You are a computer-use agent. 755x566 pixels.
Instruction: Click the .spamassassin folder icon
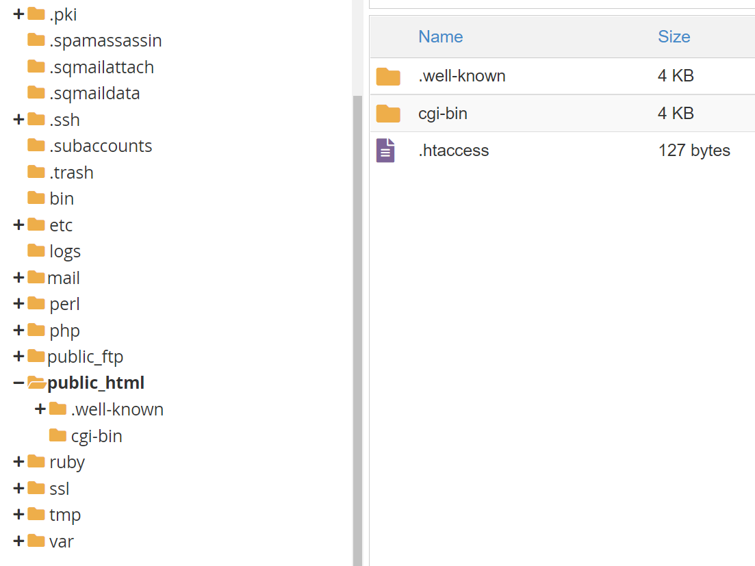[36, 40]
